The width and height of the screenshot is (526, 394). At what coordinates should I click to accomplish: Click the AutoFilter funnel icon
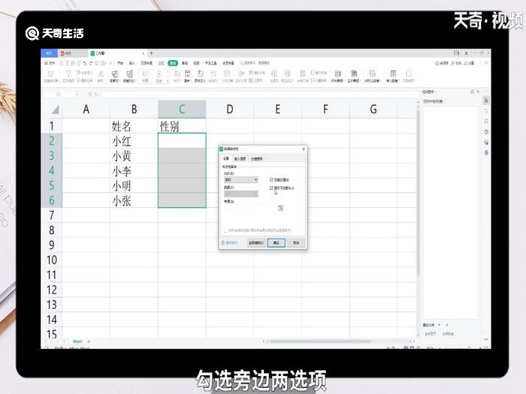[68, 74]
